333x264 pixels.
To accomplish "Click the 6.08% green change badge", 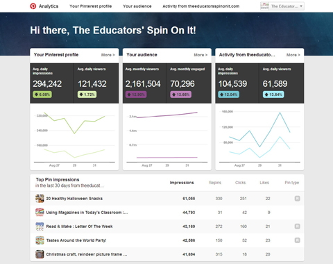I will (42, 94).
